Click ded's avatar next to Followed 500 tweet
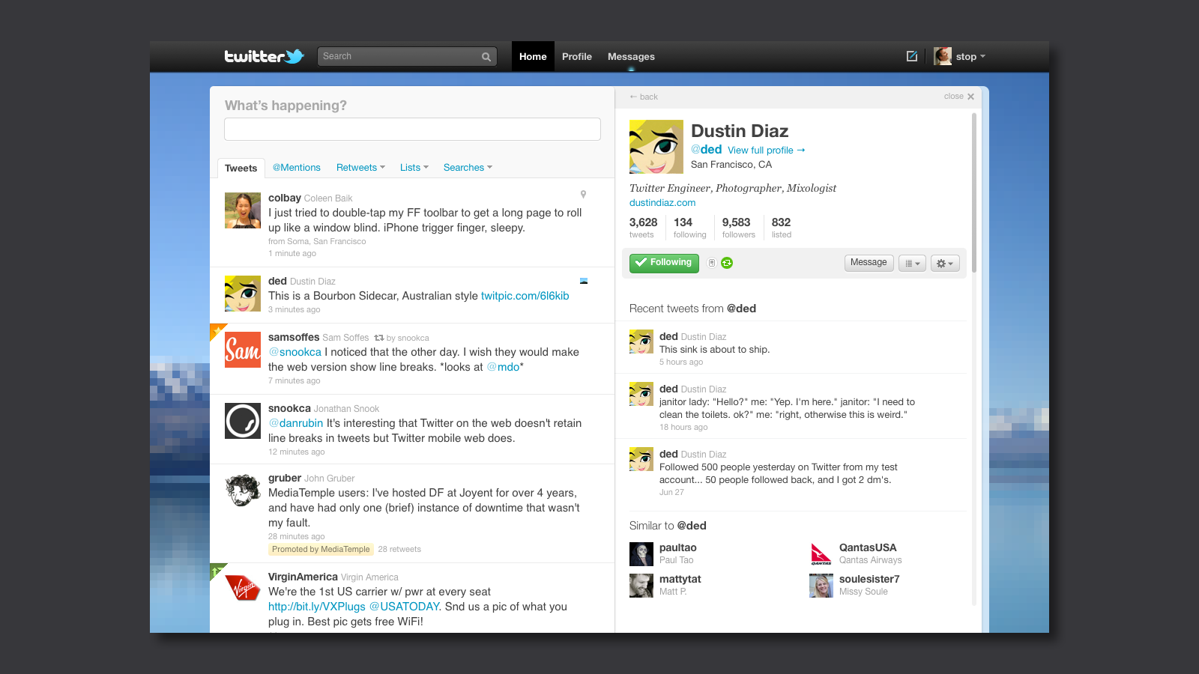Image resolution: width=1199 pixels, height=674 pixels. point(641,459)
